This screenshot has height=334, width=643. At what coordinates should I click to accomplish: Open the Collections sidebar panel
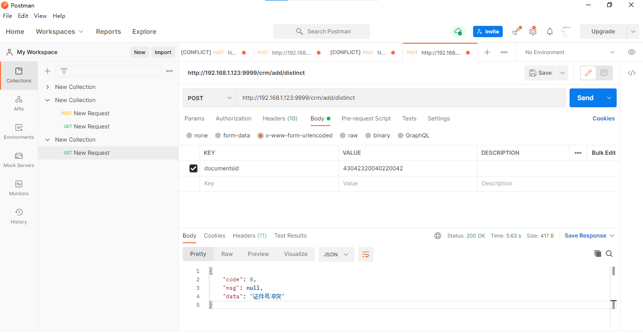tap(19, 75)
